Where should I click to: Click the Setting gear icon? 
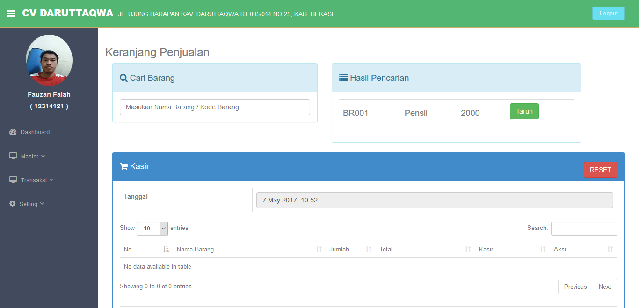tap(13, 204)
